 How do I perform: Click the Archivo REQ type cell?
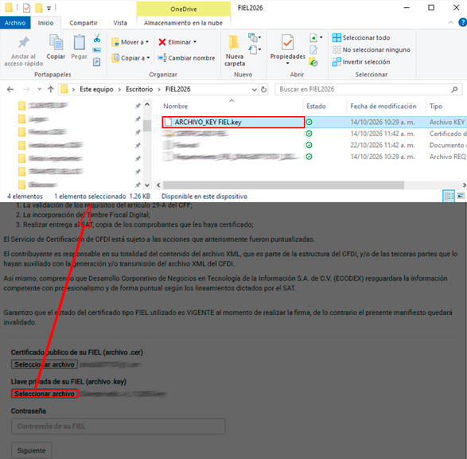(447, 157)
